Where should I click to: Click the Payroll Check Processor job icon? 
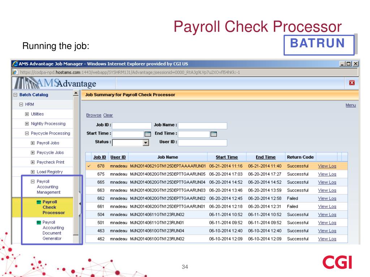click(39, 202)
